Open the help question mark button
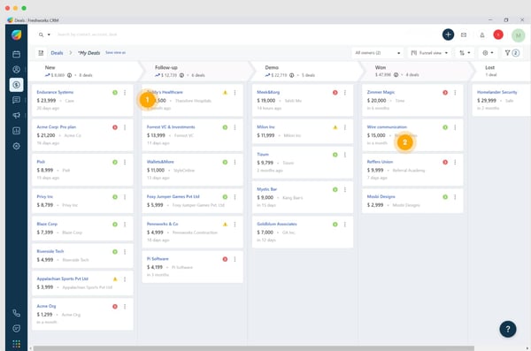Screen dimensions: 531x351 508,329
